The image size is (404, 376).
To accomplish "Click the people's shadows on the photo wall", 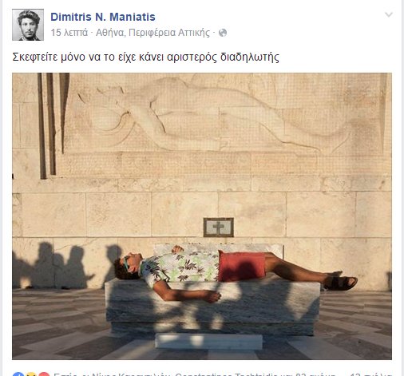I will click(x=68, y=266).
